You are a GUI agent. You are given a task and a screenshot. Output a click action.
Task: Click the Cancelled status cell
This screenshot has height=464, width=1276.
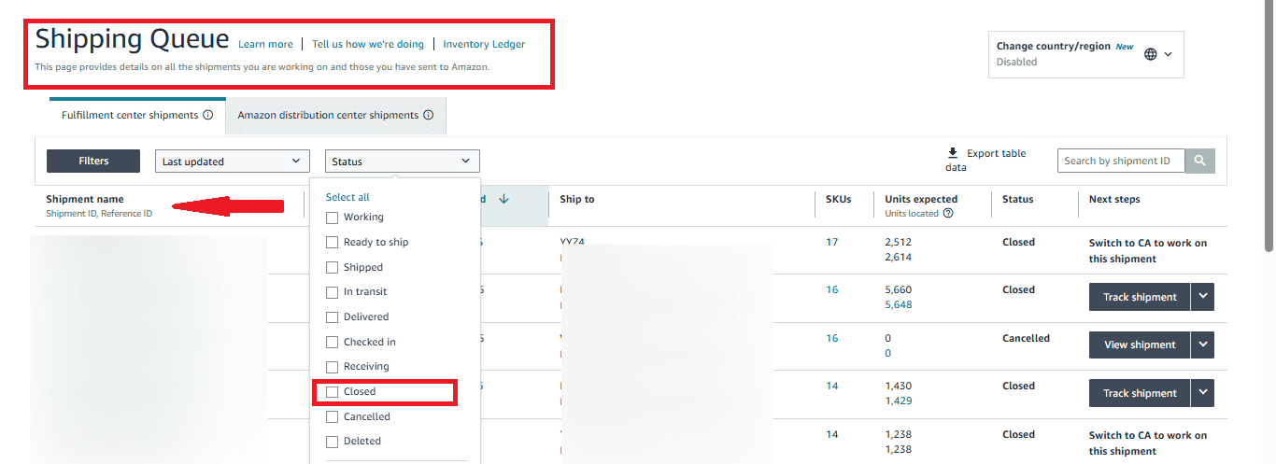(x=1026, y=338)
